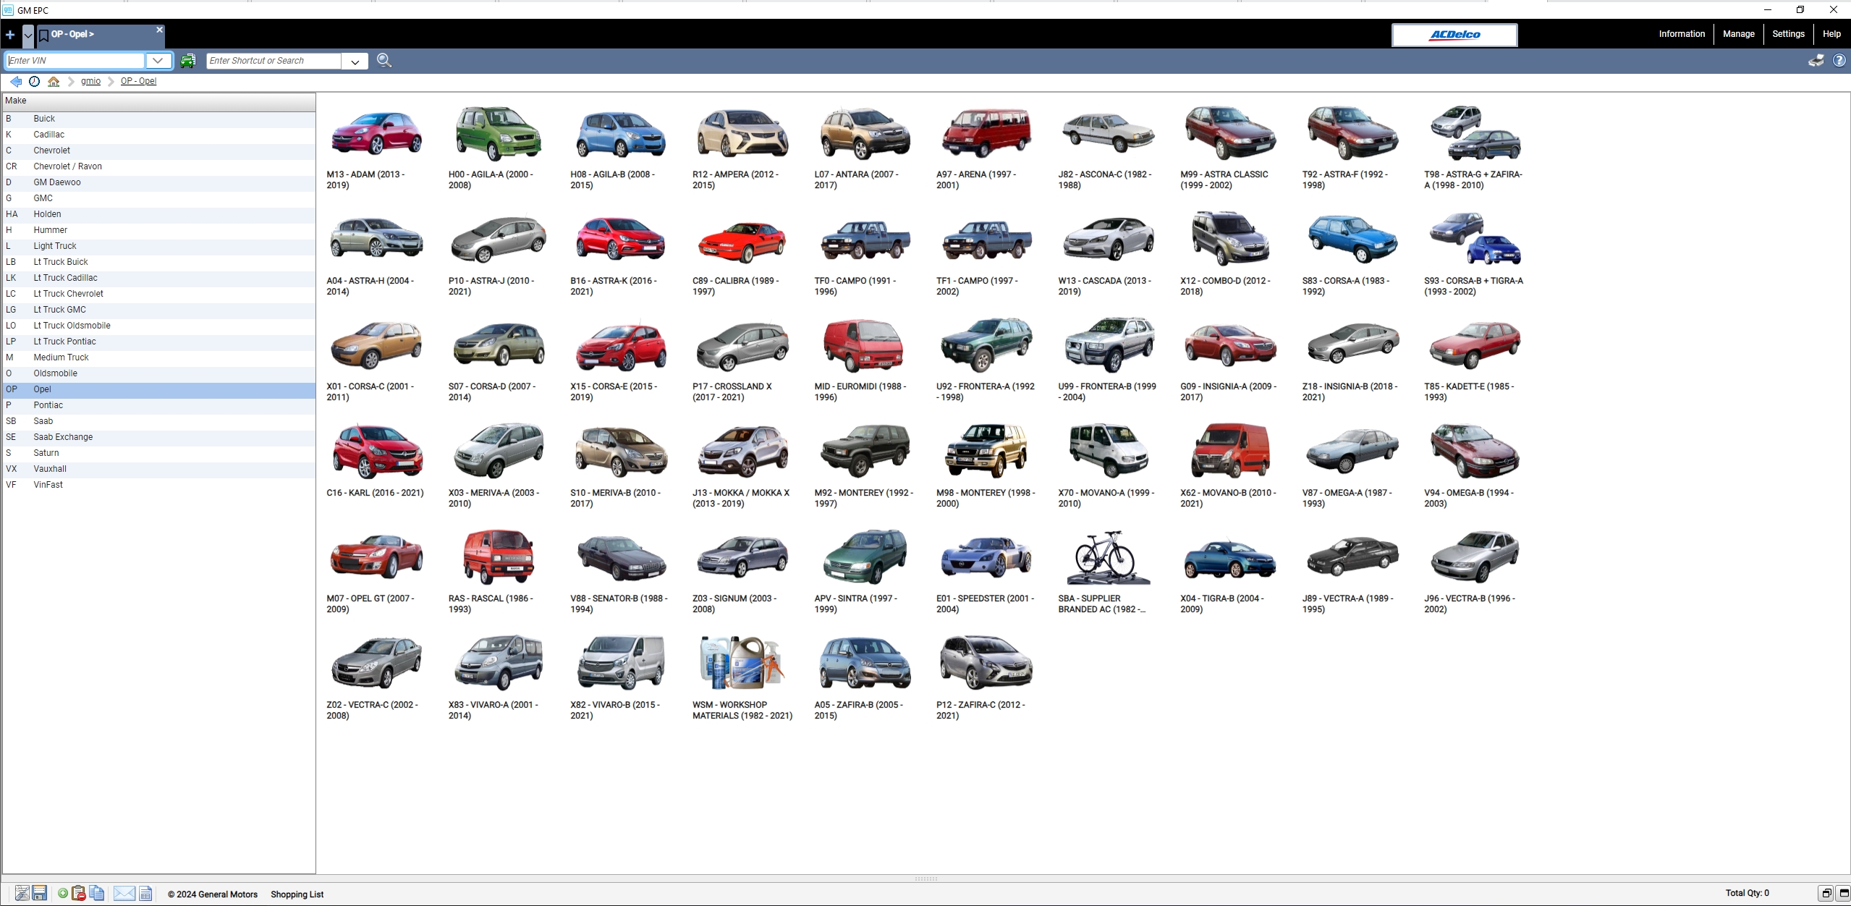1851x906 pixels.
Task: Go back using the blue arrow icon
Action: pyautogui.click(x=16, y=81)
